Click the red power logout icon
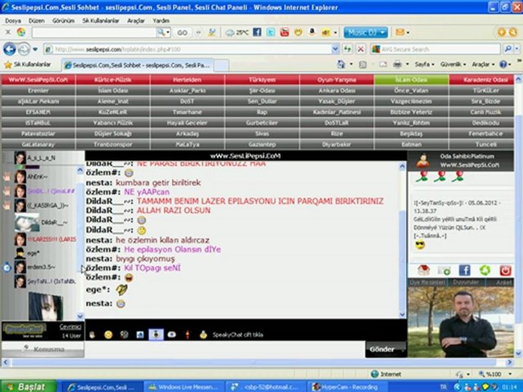The image size is (523, 392). click(x=506, y=271)
